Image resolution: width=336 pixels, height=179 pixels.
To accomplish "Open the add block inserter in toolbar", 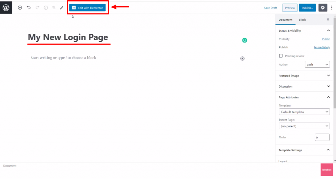I will tap(20, 8).
